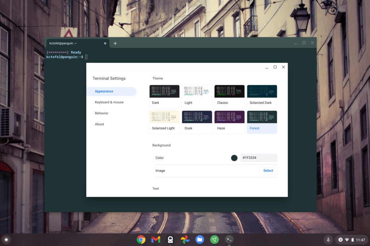Open Google Chrome from the shelf
This screenshot has height=246, width=370.
141,240
